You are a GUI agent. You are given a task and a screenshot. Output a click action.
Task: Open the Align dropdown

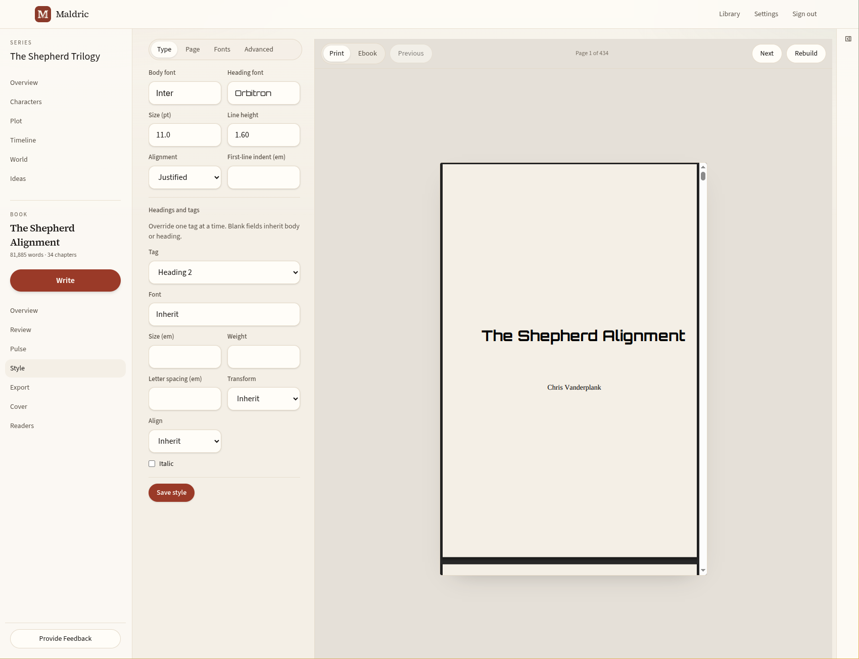[185, 441]
